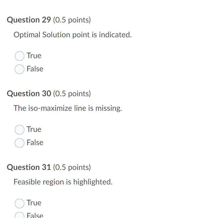Image resolution: width=204 pixels, height=218 pixels.
Task: Click the text Feasible region is highlighted
Action: tap(63, 182)
